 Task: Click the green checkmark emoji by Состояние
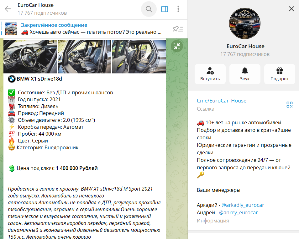point(12,92)
